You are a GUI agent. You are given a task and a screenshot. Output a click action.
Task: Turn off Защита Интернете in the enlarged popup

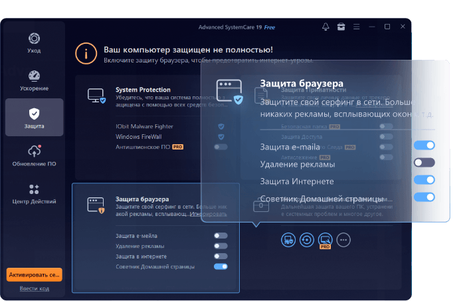click(x=425, y=180)
